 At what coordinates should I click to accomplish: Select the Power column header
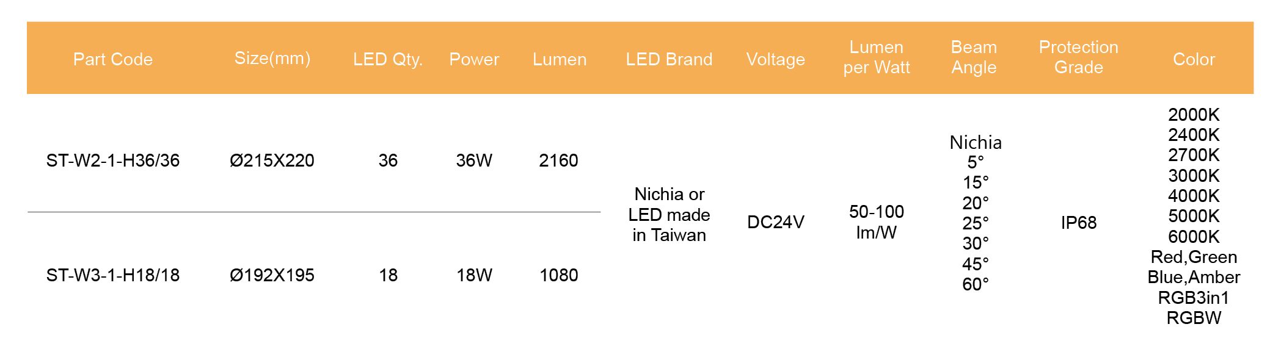tap(474, 59)
